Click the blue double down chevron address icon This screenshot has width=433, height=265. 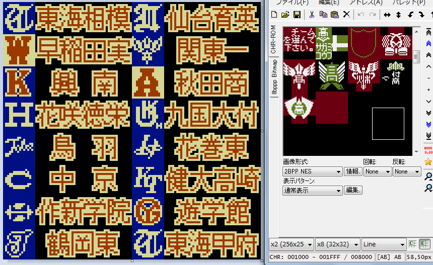(428, 124)
